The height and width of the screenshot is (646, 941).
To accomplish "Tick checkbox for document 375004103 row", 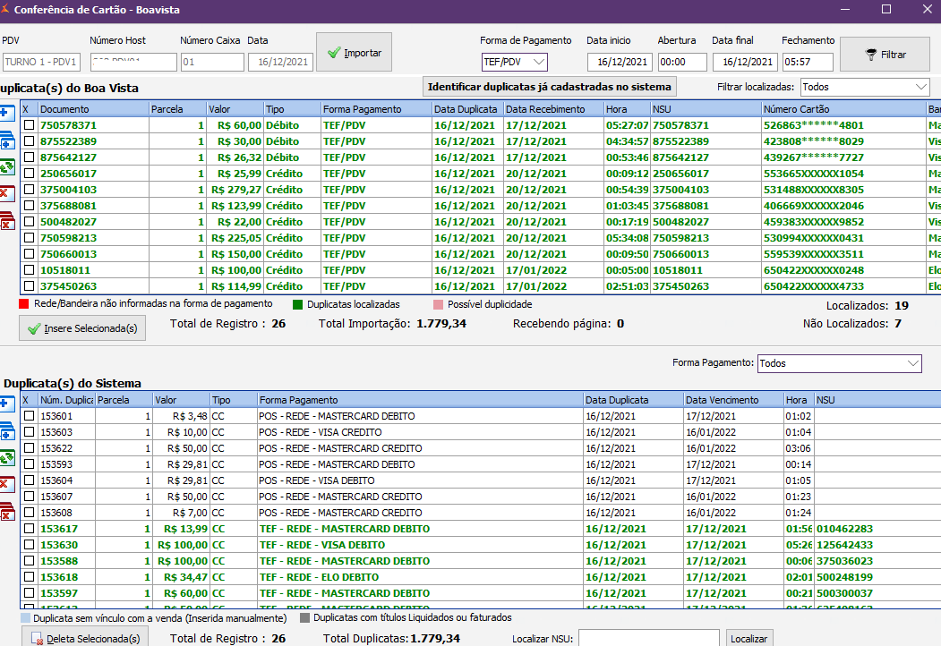I will [29, 190].
